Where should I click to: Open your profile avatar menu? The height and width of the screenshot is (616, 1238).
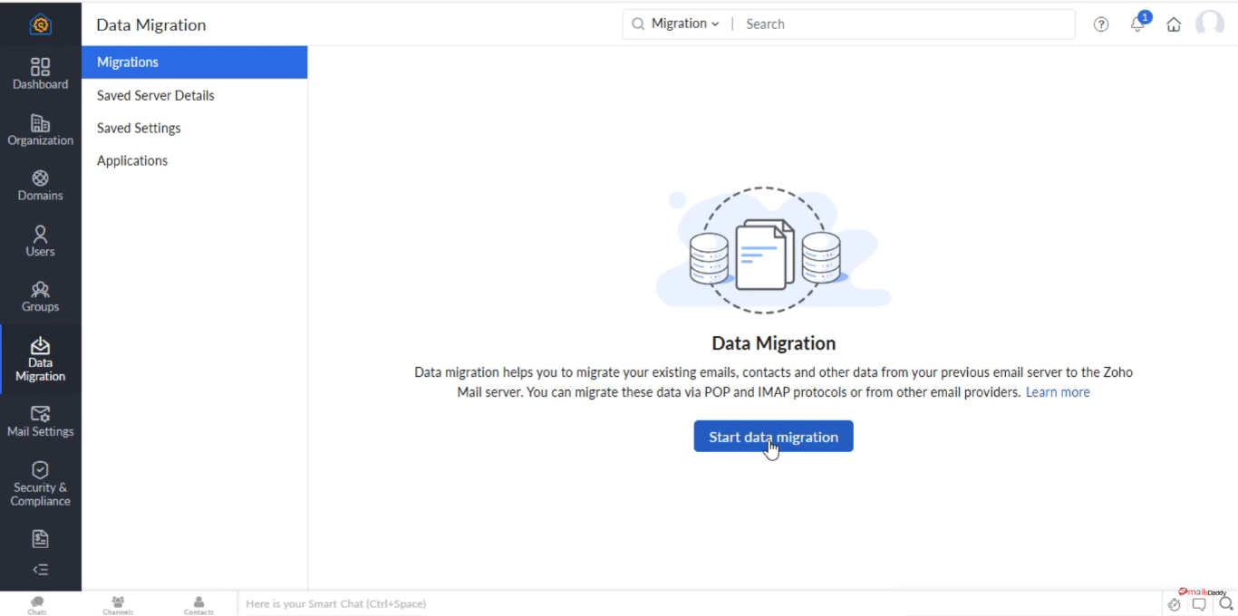[x=1210, y=24]
